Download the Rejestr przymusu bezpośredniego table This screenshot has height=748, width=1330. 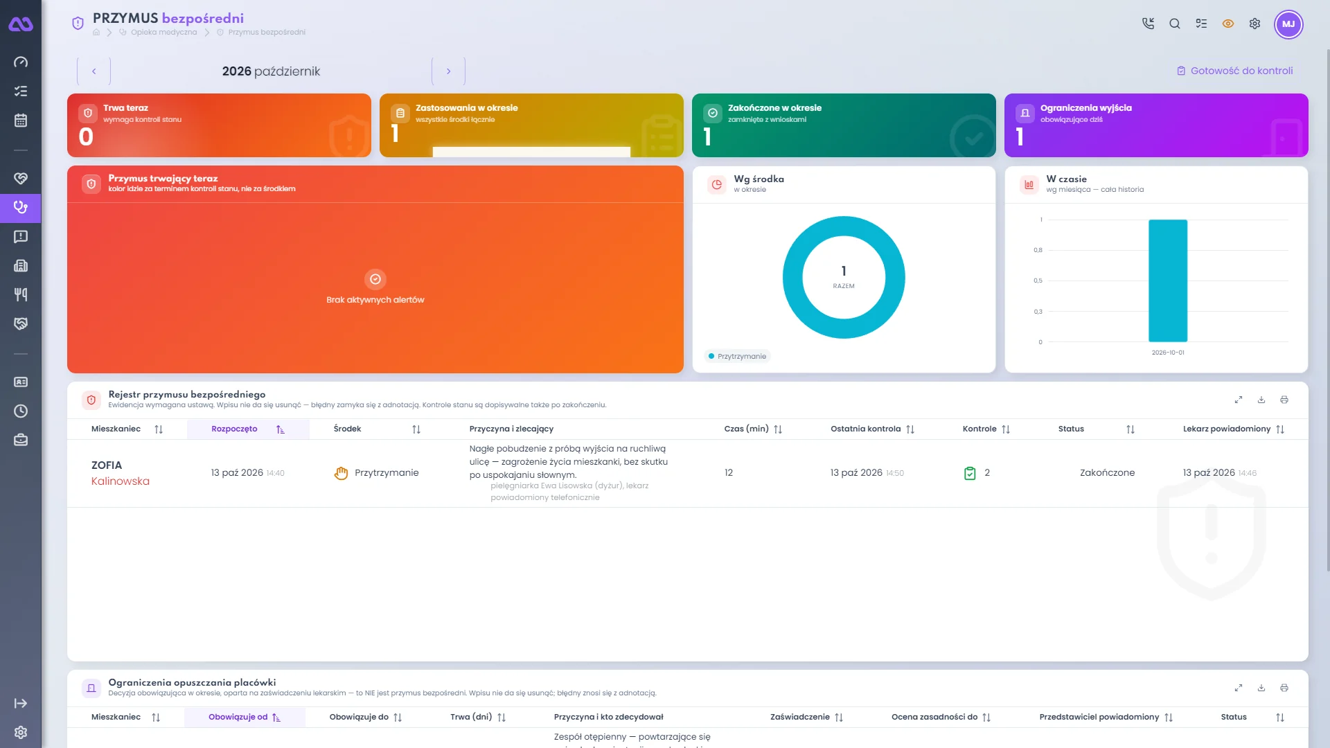pyautogui.click(x=1261, y=400)
